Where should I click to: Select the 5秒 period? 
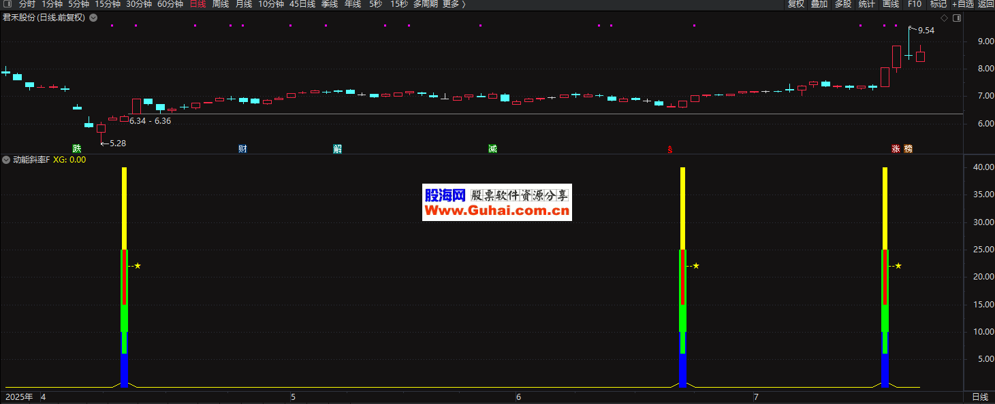click(x=376, y=4)
